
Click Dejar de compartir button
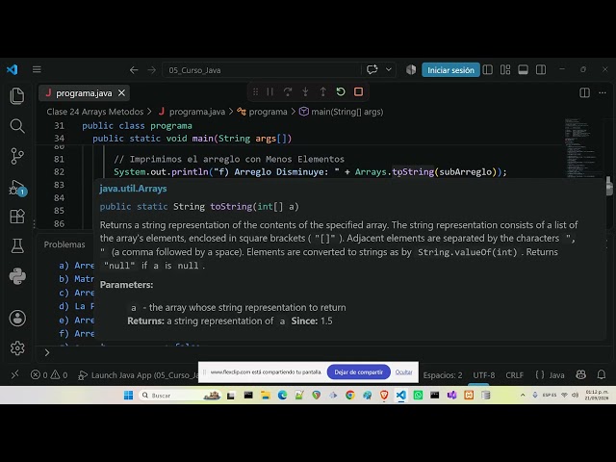pyautogui.click(x=358, y=372)
